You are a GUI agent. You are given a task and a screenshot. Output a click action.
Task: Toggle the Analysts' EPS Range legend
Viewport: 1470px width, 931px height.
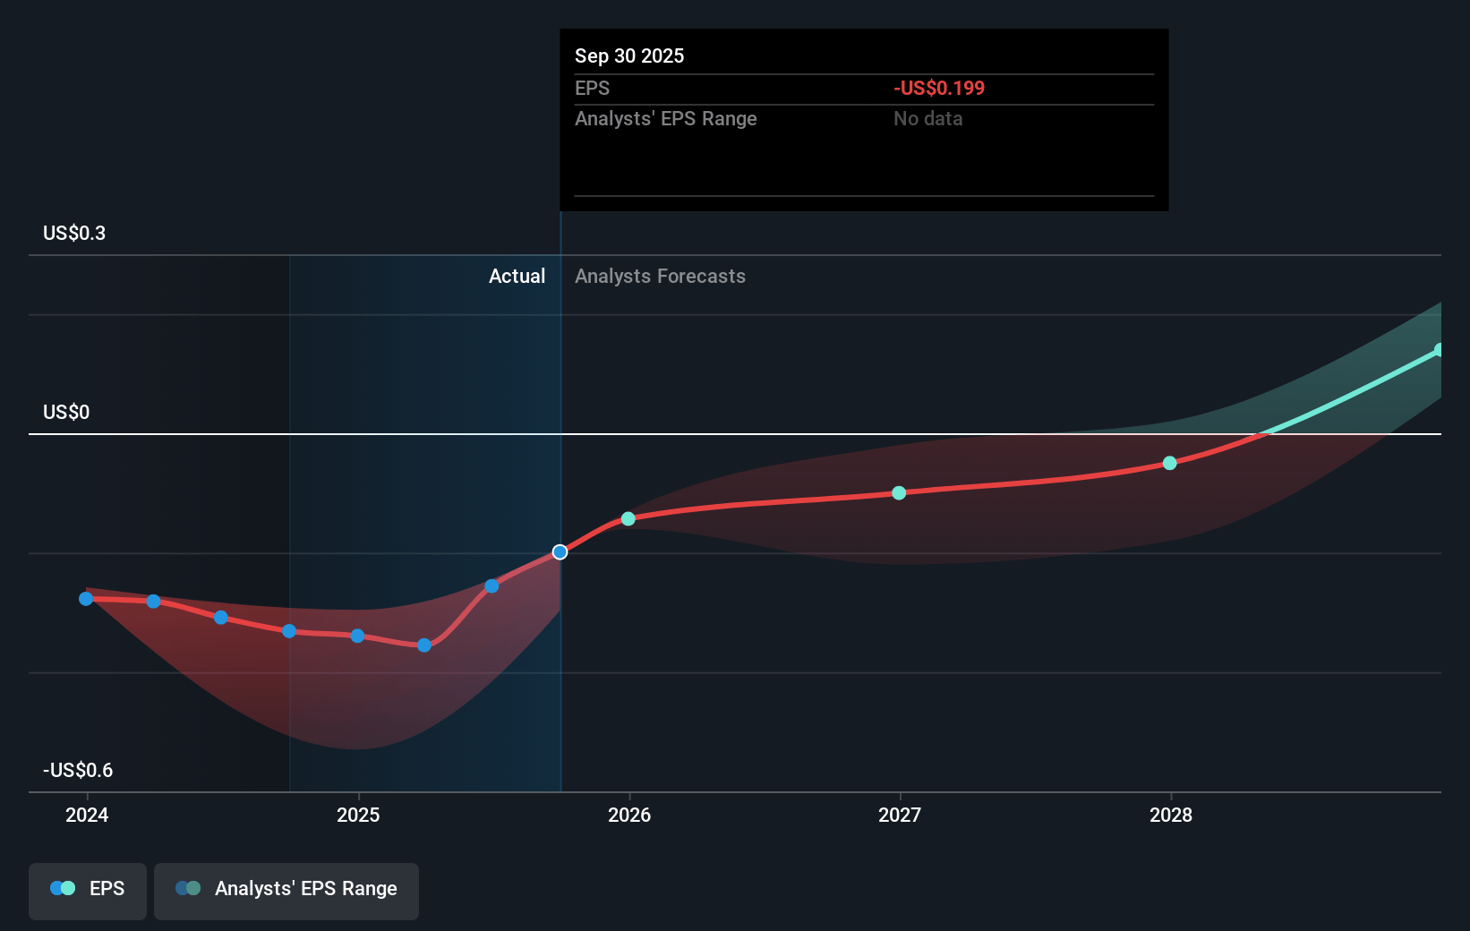(x=286, y=889)
